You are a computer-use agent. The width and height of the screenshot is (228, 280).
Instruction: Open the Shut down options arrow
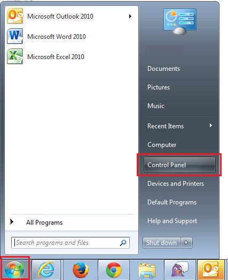point(186,243)
